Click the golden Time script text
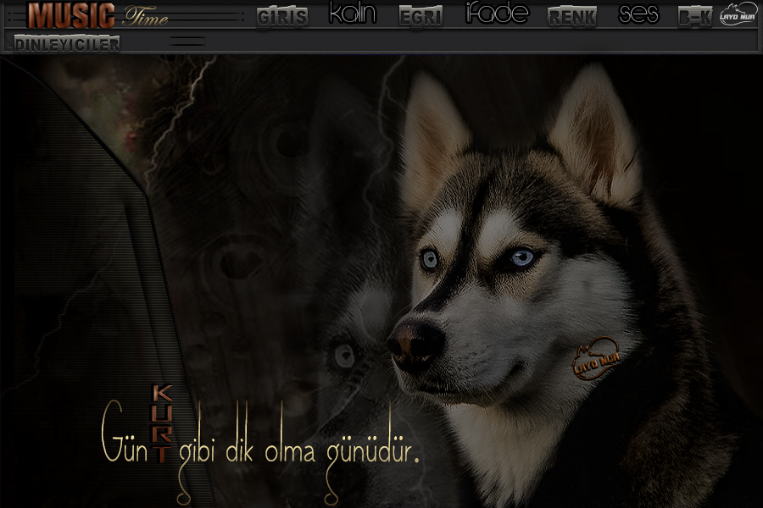This screenshot has height=508, width=763. [x=146, y=16]
